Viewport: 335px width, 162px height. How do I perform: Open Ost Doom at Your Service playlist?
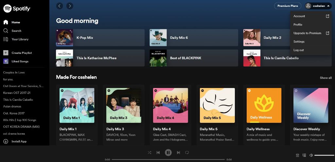(23, 86)
